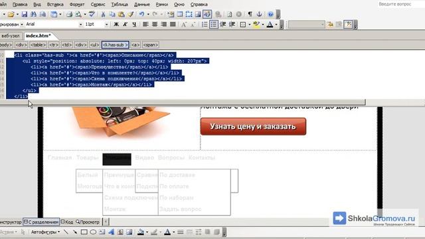The image size is (425, 239).
Task: Switch to the веб-узел tab
Action: 11,36
